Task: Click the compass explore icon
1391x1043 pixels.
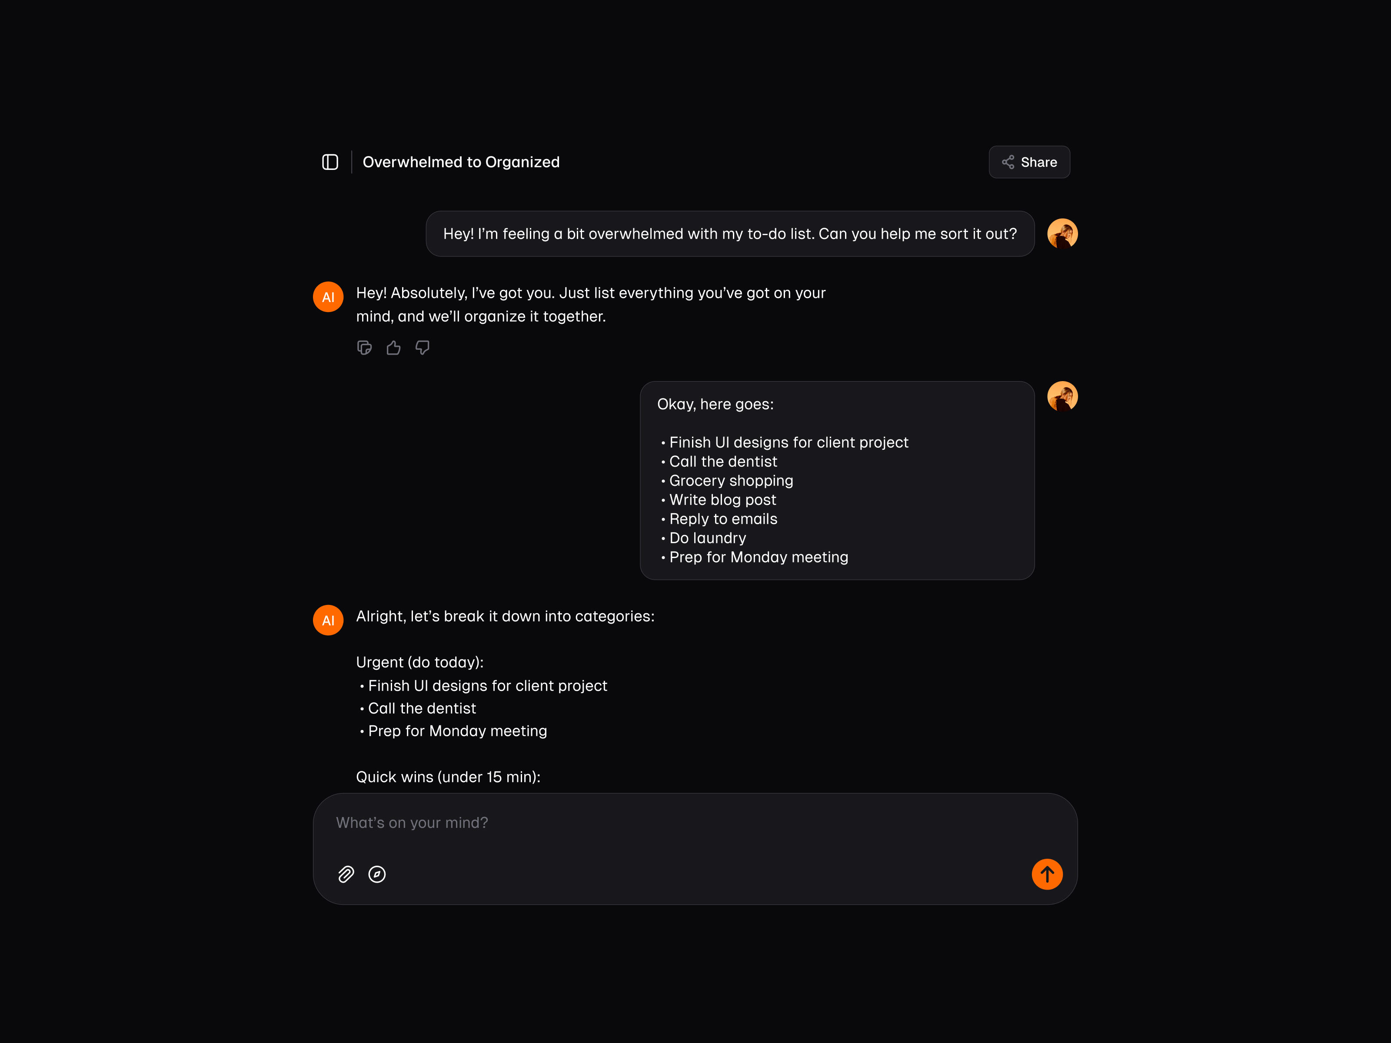Action: coord(377,874)
